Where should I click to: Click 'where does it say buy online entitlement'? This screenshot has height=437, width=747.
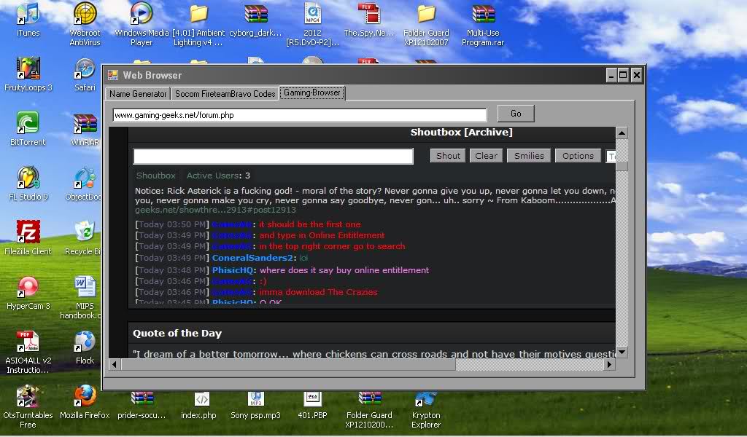point(344,270)
